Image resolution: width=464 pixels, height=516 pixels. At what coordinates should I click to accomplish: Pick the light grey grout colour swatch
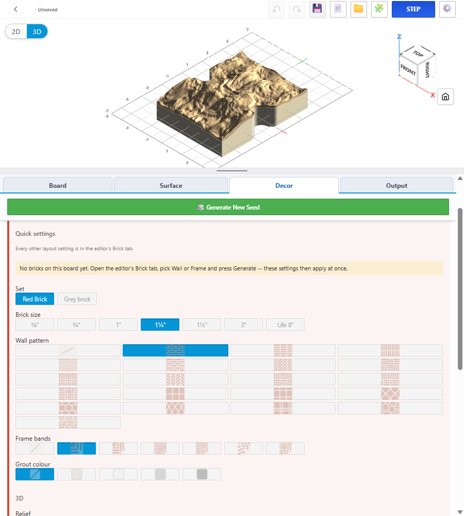[160, 474]
